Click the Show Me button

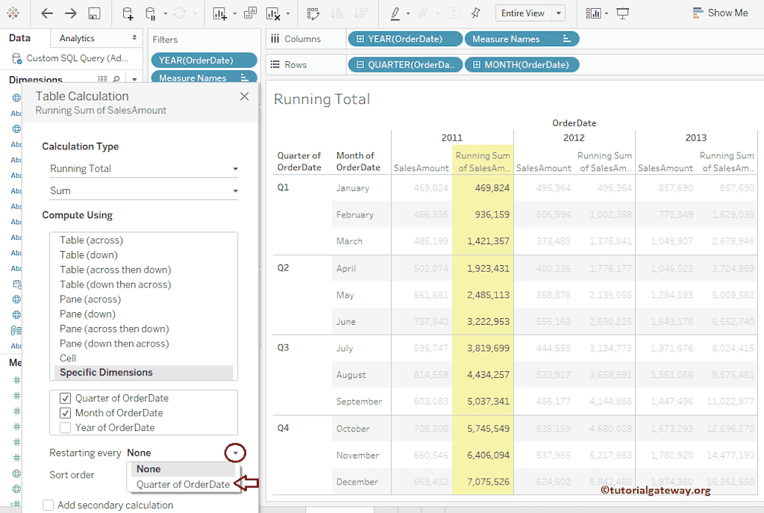(x=721, y=13)
